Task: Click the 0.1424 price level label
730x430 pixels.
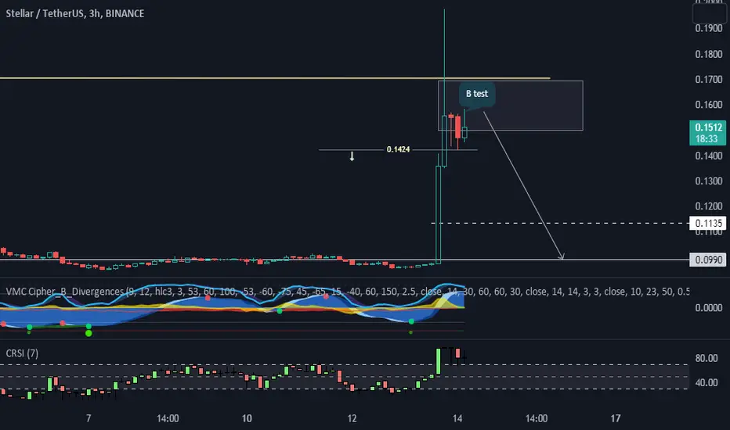Action: point(398,149)
